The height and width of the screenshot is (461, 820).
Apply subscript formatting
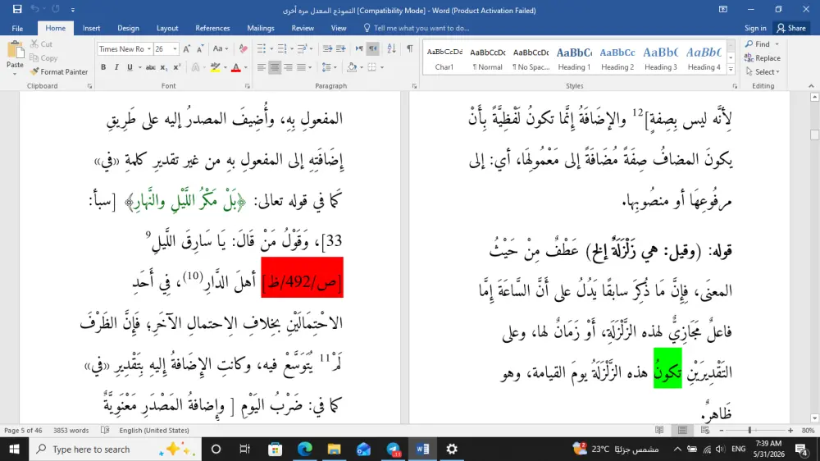coord(164,67)
